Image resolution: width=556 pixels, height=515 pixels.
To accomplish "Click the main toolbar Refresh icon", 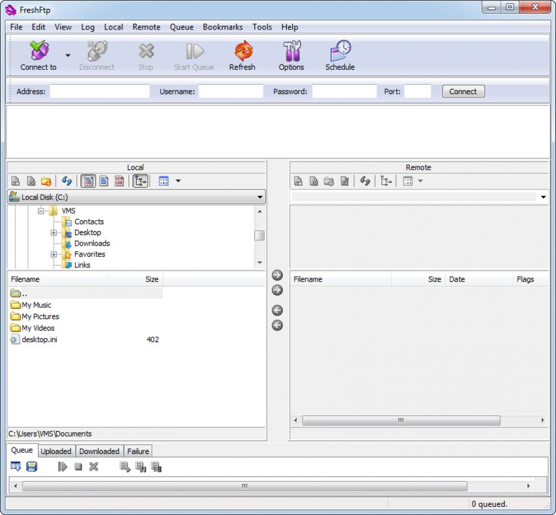I will 243,56.
